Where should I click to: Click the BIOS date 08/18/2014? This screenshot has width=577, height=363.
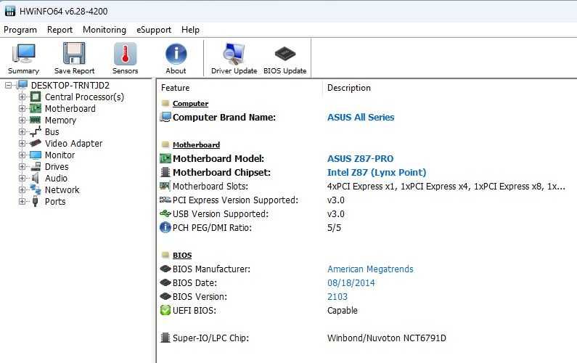coord(351,282)
